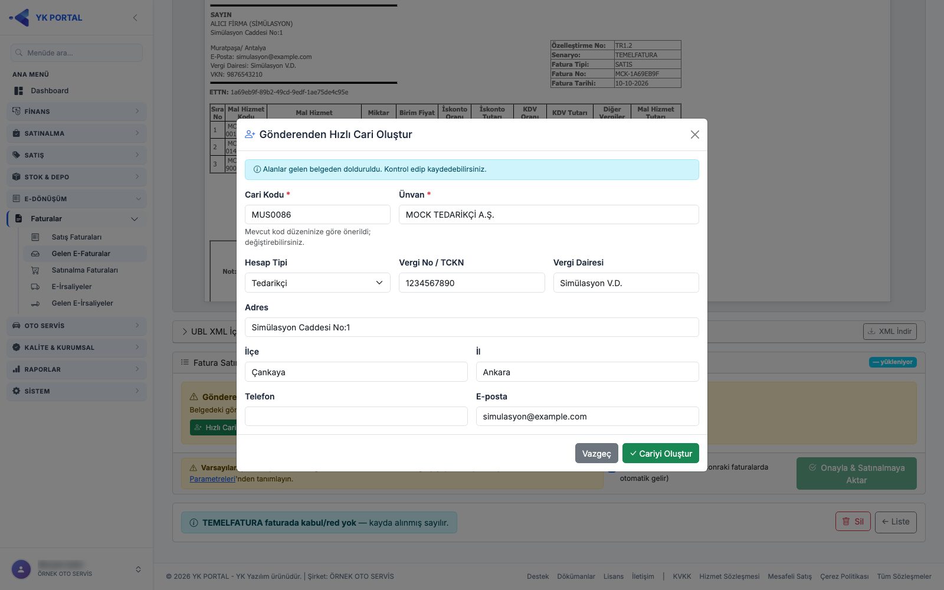Delete the invoice with Sil button
944x590 pixels.
853,522
